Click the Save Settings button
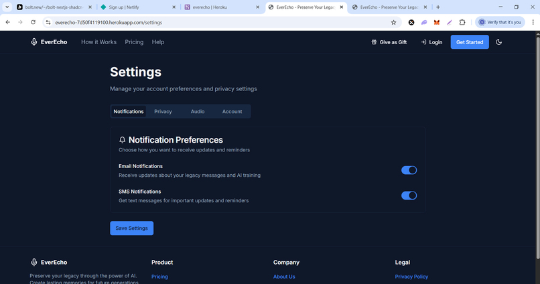The height and width of the screenshot is (284, 540). 131,228
